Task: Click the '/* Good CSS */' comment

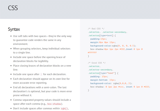Action: [97, 63]
